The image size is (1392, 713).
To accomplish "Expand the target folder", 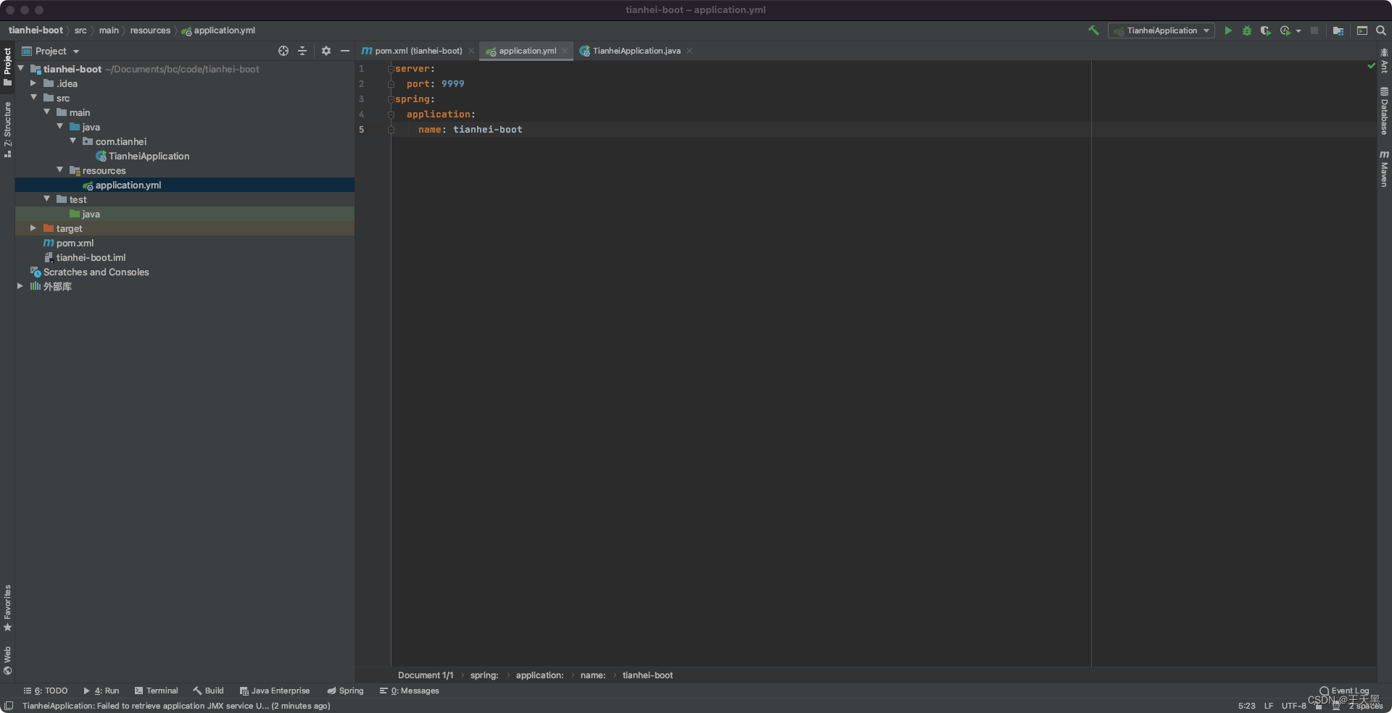I will point(33,228).
